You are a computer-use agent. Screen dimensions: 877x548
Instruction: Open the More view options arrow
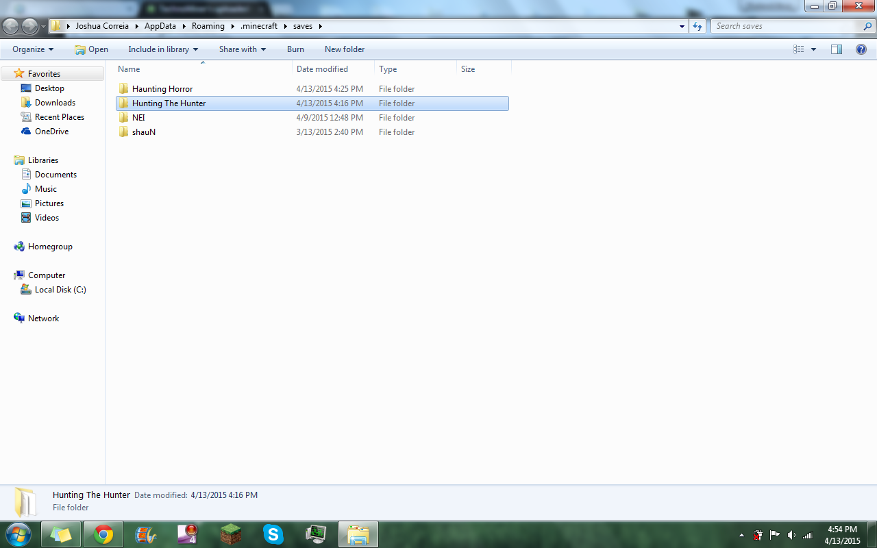click(x=813, y=49)
